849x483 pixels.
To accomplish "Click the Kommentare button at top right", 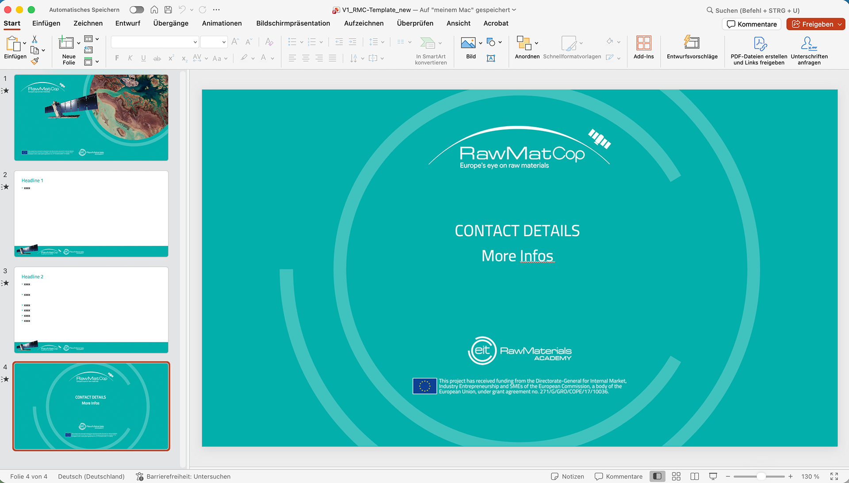I will pyautogui.click(x=752, y=24).
